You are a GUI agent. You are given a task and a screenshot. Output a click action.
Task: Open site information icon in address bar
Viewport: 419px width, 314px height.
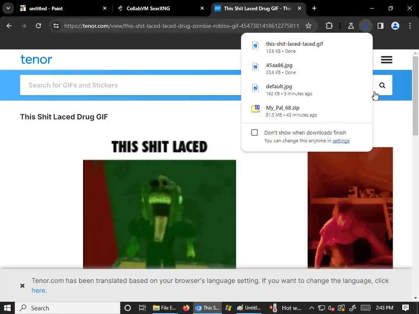pos(56,26)
